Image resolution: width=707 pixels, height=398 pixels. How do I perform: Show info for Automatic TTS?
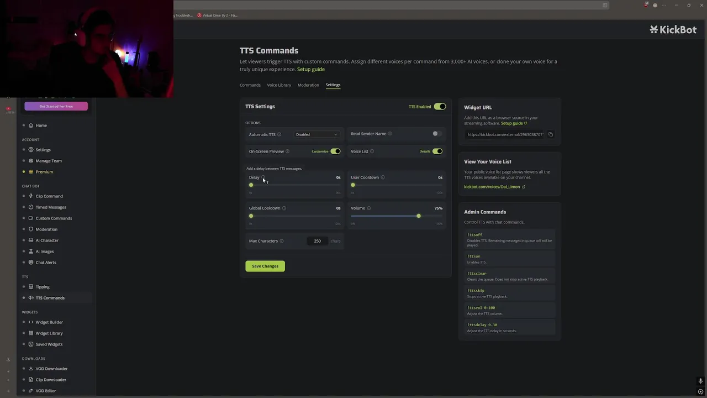pyautogui.click(x=279, y=134)
